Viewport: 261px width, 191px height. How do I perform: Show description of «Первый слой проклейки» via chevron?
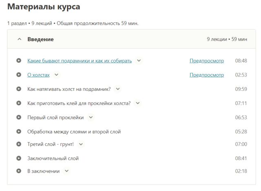click(x=91, y=117)
